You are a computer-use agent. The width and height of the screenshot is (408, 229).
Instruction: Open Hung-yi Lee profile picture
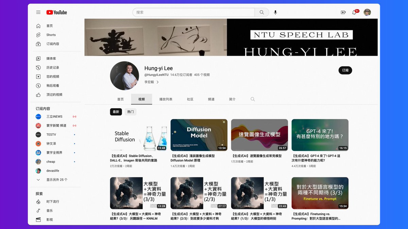pos(124,76)
